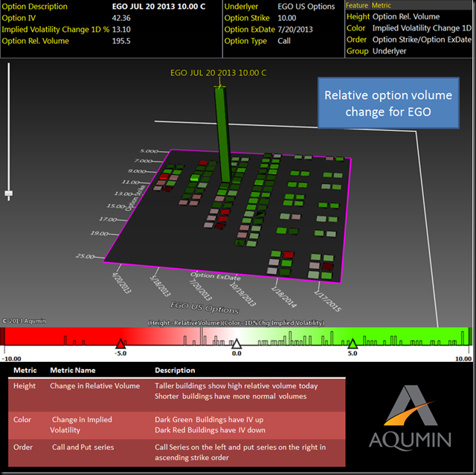Click the blue Relative option volume change callout
476x475 pixels.
[x=388, y=103]
